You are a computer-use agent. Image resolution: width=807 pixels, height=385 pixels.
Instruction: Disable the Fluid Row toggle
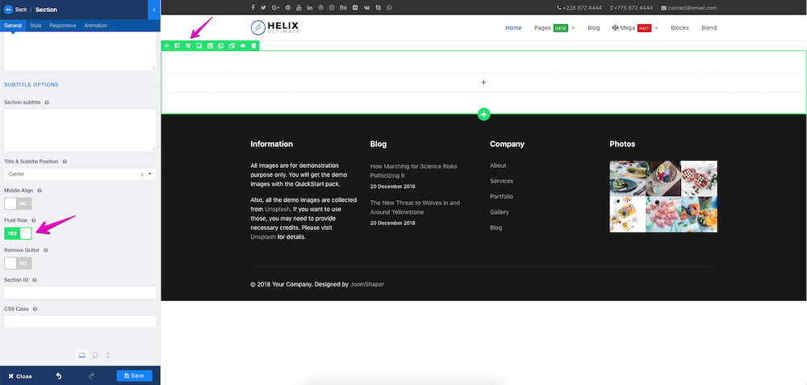tap(18, 233)
